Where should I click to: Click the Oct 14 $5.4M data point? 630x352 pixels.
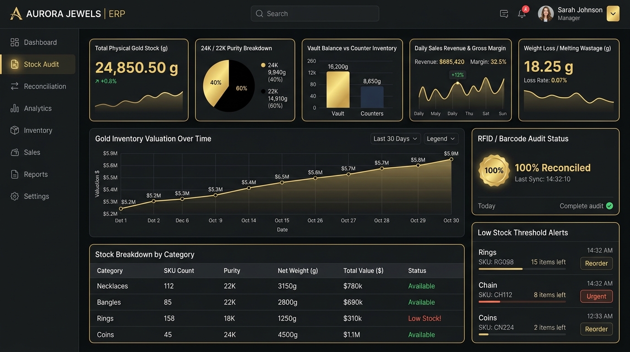point(249,188)
